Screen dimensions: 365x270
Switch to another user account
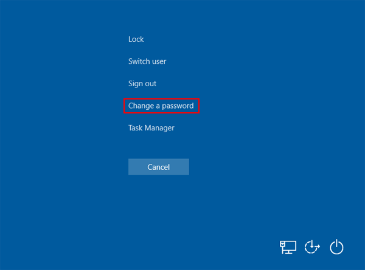click(147, 61)
